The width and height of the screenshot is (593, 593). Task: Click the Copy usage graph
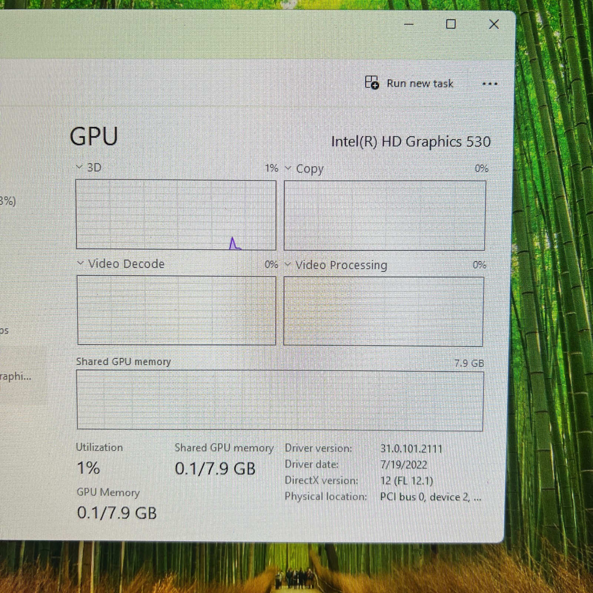point(385,215)
